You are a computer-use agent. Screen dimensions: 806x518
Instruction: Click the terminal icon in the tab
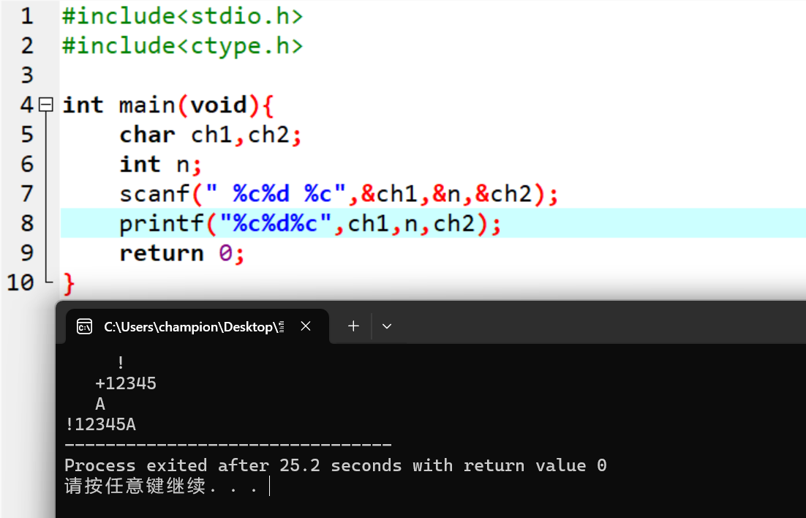tap(84, 326)
